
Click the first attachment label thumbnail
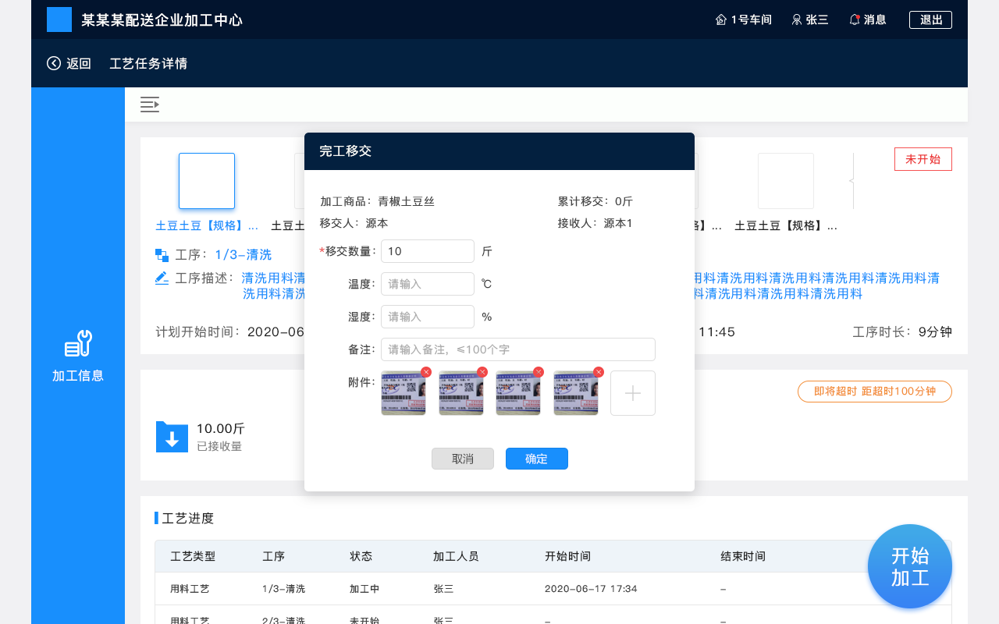point(404,392)
